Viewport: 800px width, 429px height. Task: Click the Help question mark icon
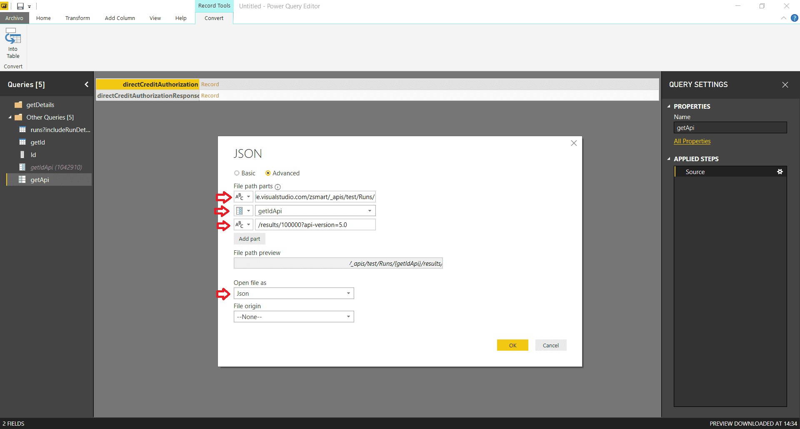[795, 18]
